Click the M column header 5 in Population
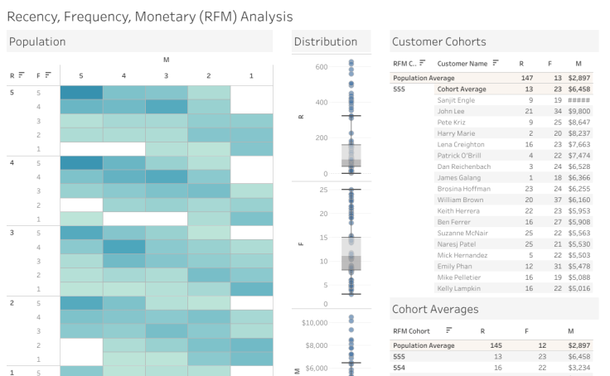 pos(81,75)
